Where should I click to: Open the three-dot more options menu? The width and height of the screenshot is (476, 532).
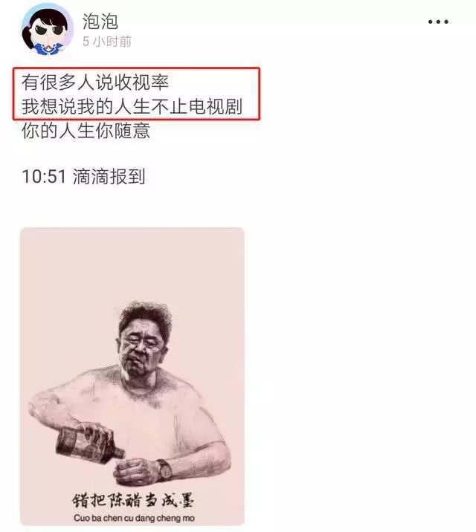[x=438, y=22]
